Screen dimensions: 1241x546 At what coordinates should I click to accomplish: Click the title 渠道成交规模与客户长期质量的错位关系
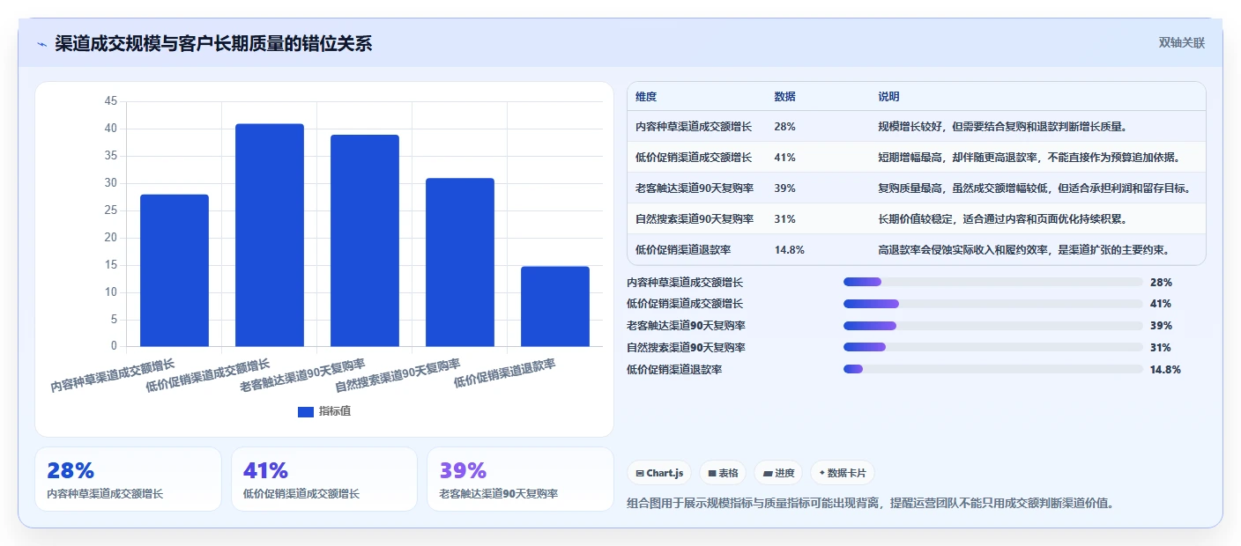[x=213, y=43]
